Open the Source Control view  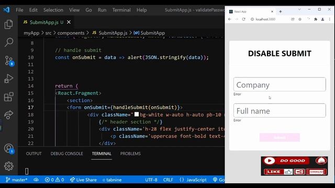click(x=9, y=61)
